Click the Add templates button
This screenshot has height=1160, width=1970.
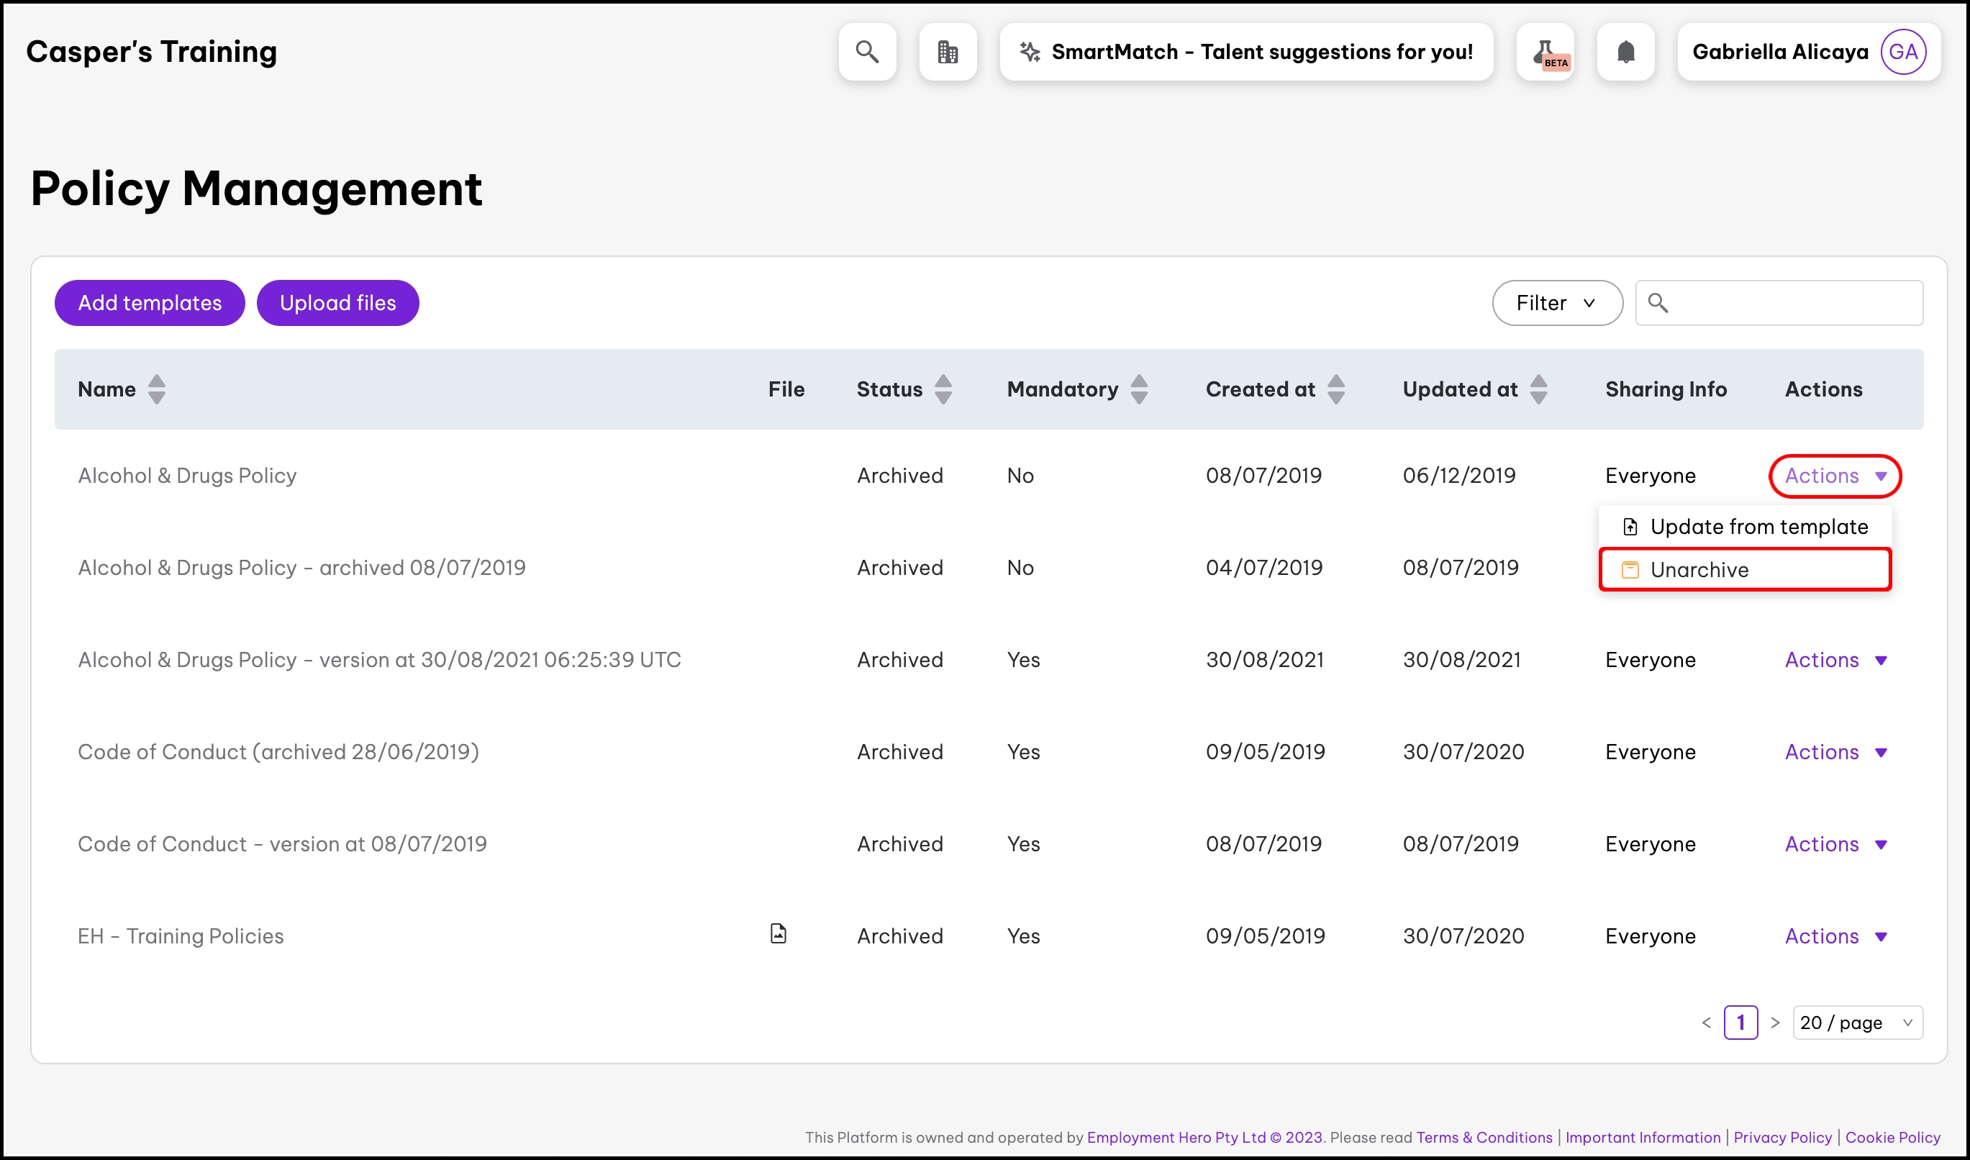coord(150,303)
